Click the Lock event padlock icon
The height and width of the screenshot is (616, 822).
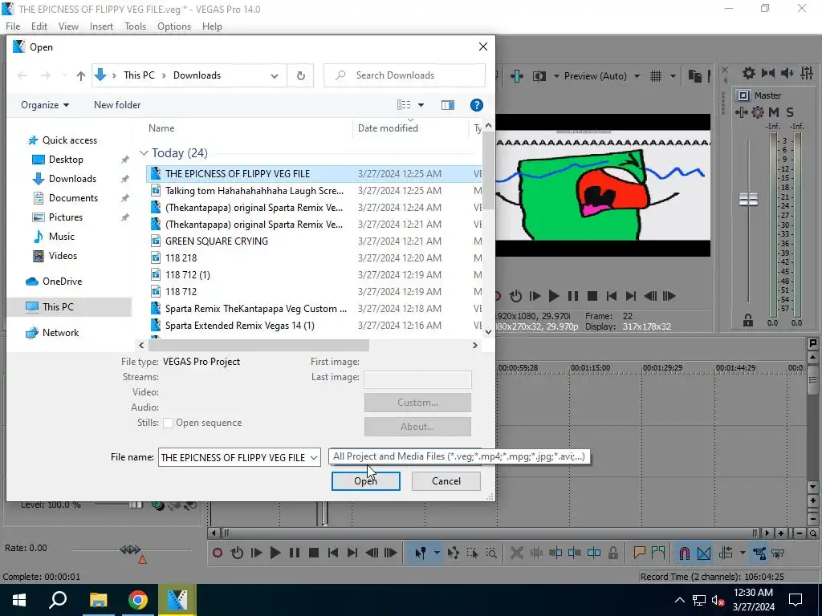612,553
